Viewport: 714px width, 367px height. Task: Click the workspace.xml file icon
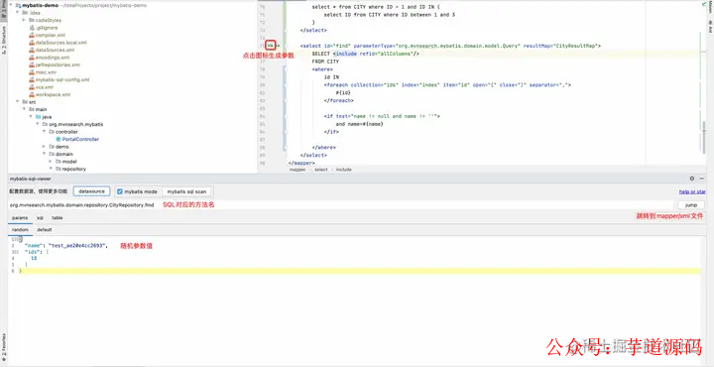[32, 94]
